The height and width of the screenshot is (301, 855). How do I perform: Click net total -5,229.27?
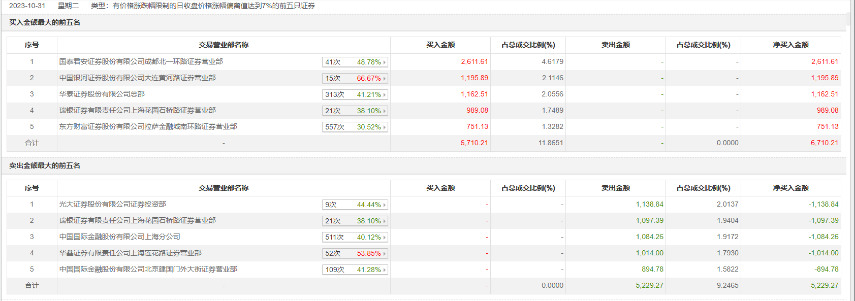pyautogui.click(x=824, y=285)
